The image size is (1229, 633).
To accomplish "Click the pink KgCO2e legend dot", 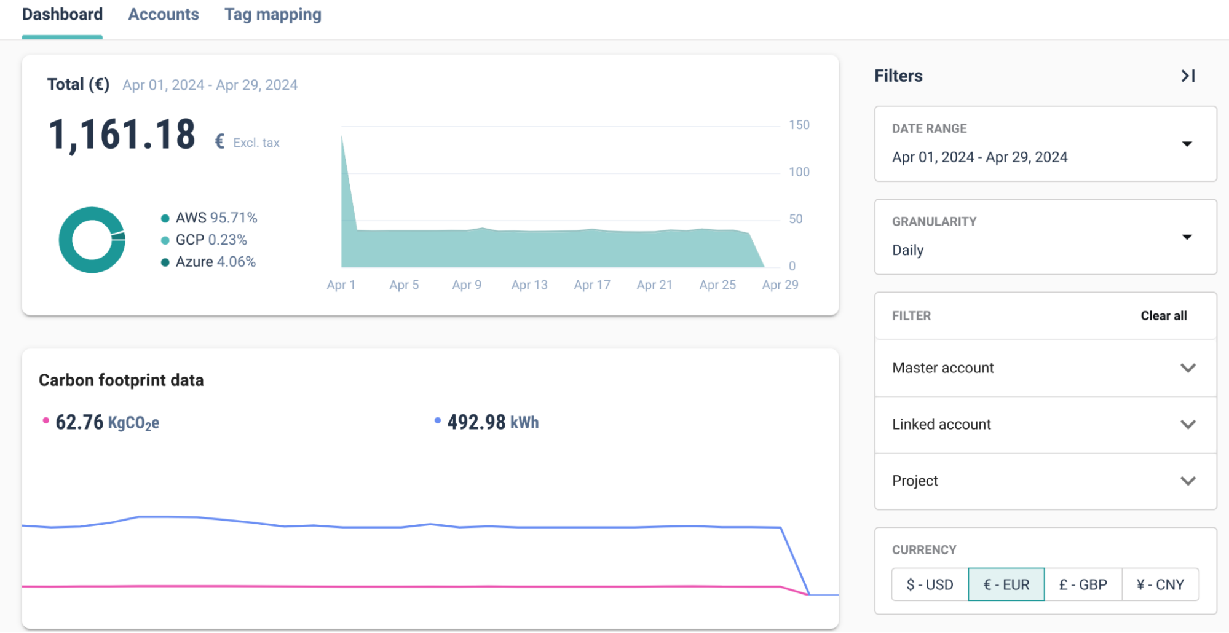I will [x=45, y=421].
